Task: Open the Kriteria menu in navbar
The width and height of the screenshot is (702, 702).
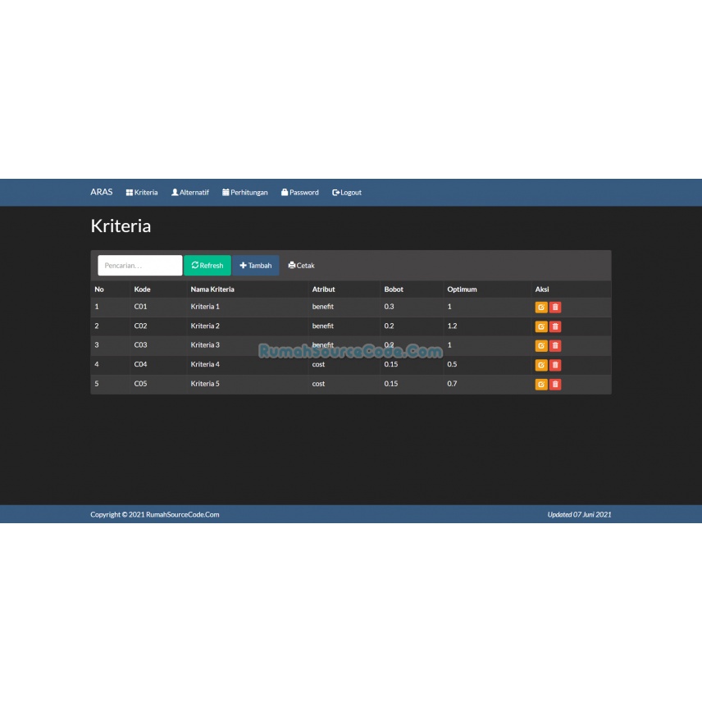Action: (x=142, y=193)
